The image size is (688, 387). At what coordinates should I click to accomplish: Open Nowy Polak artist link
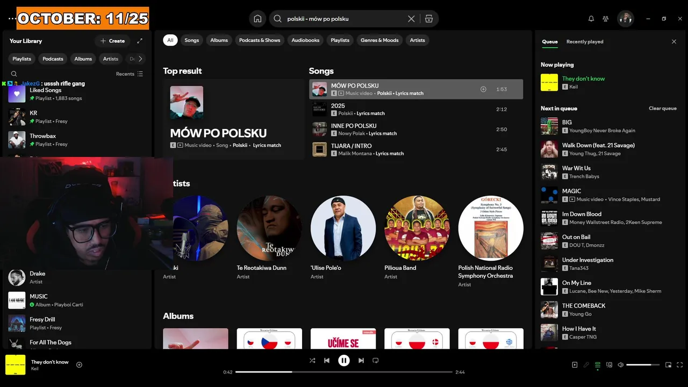[352, 133]
